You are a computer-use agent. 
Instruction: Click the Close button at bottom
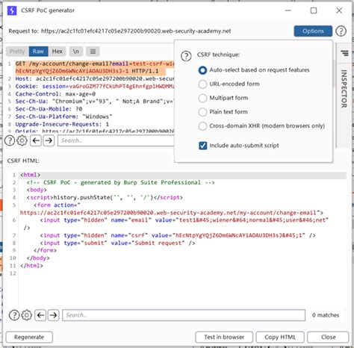tap(328, 337)
